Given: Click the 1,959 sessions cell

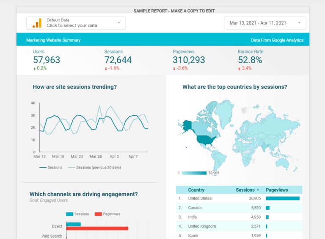Looking at the screenshot, I should click(256, 236).
